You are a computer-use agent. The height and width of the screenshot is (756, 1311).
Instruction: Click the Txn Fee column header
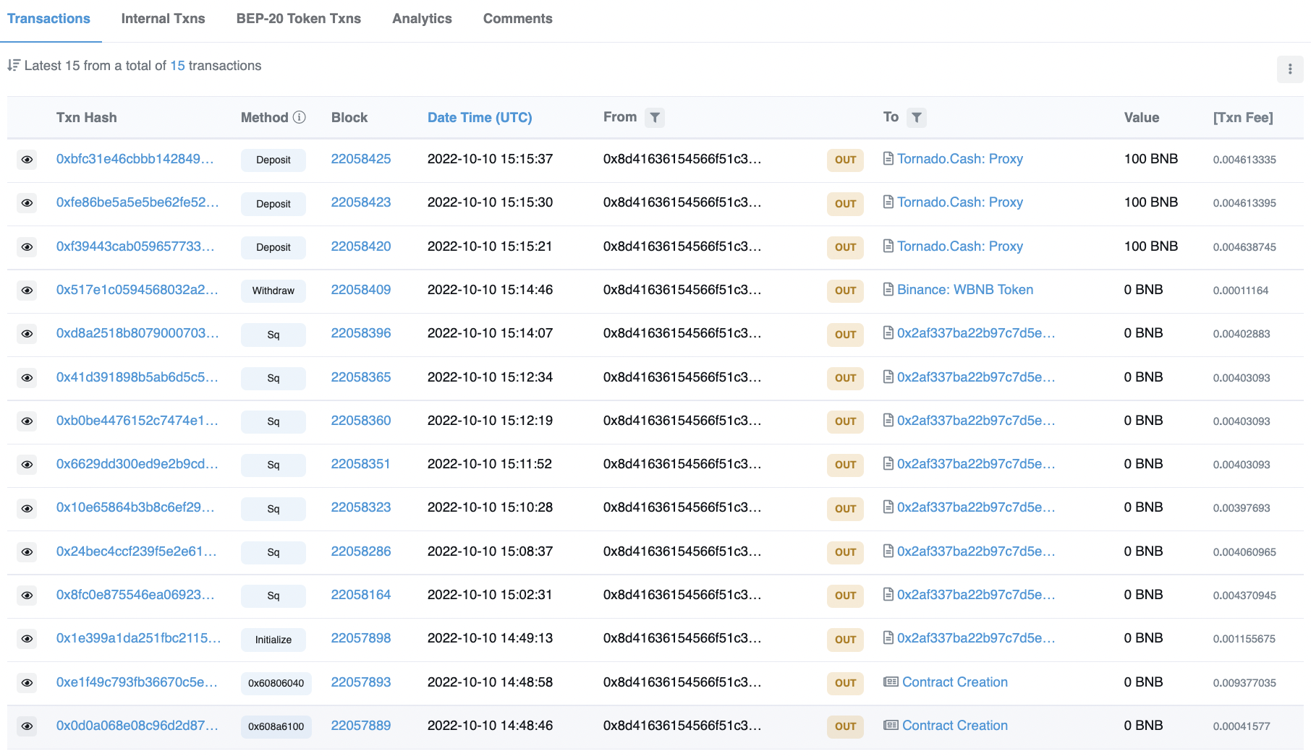1243,118
